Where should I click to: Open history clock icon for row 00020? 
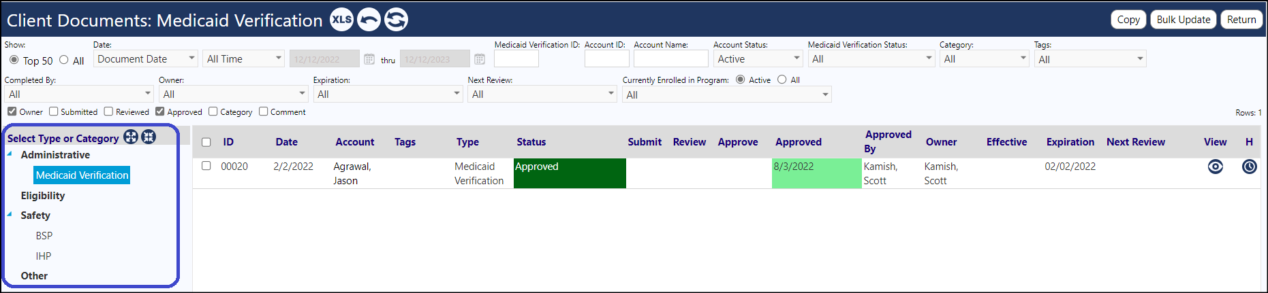(x=1250, y=167)
